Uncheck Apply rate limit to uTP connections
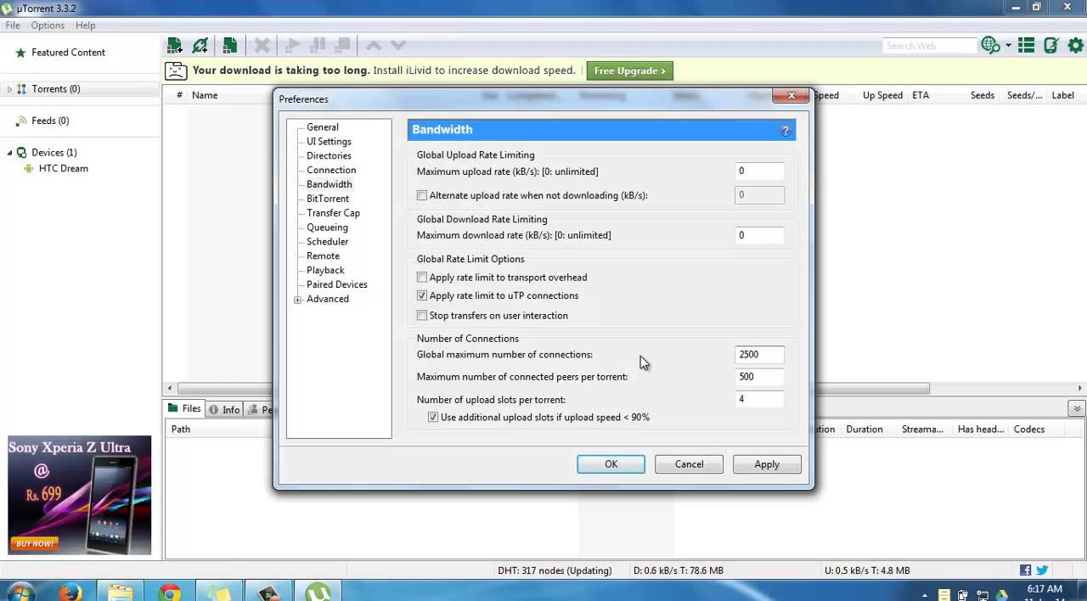The width and height of the screenshot is (1087, 601). tap(422, 296)
